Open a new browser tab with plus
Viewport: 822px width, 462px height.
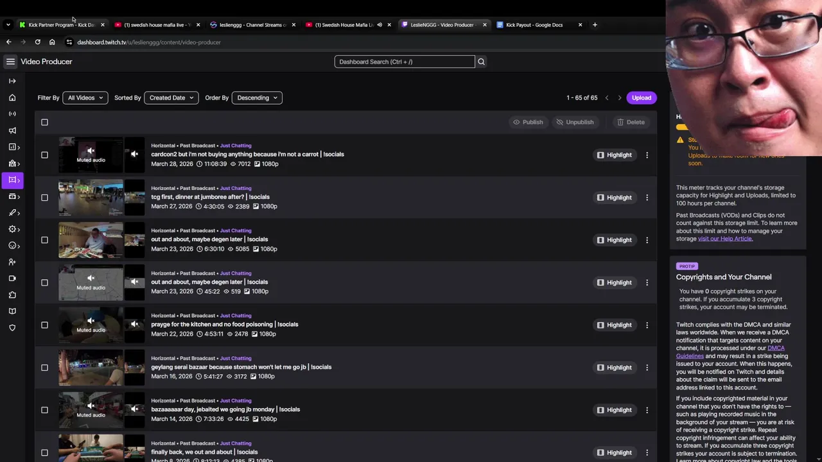point(595,25)
